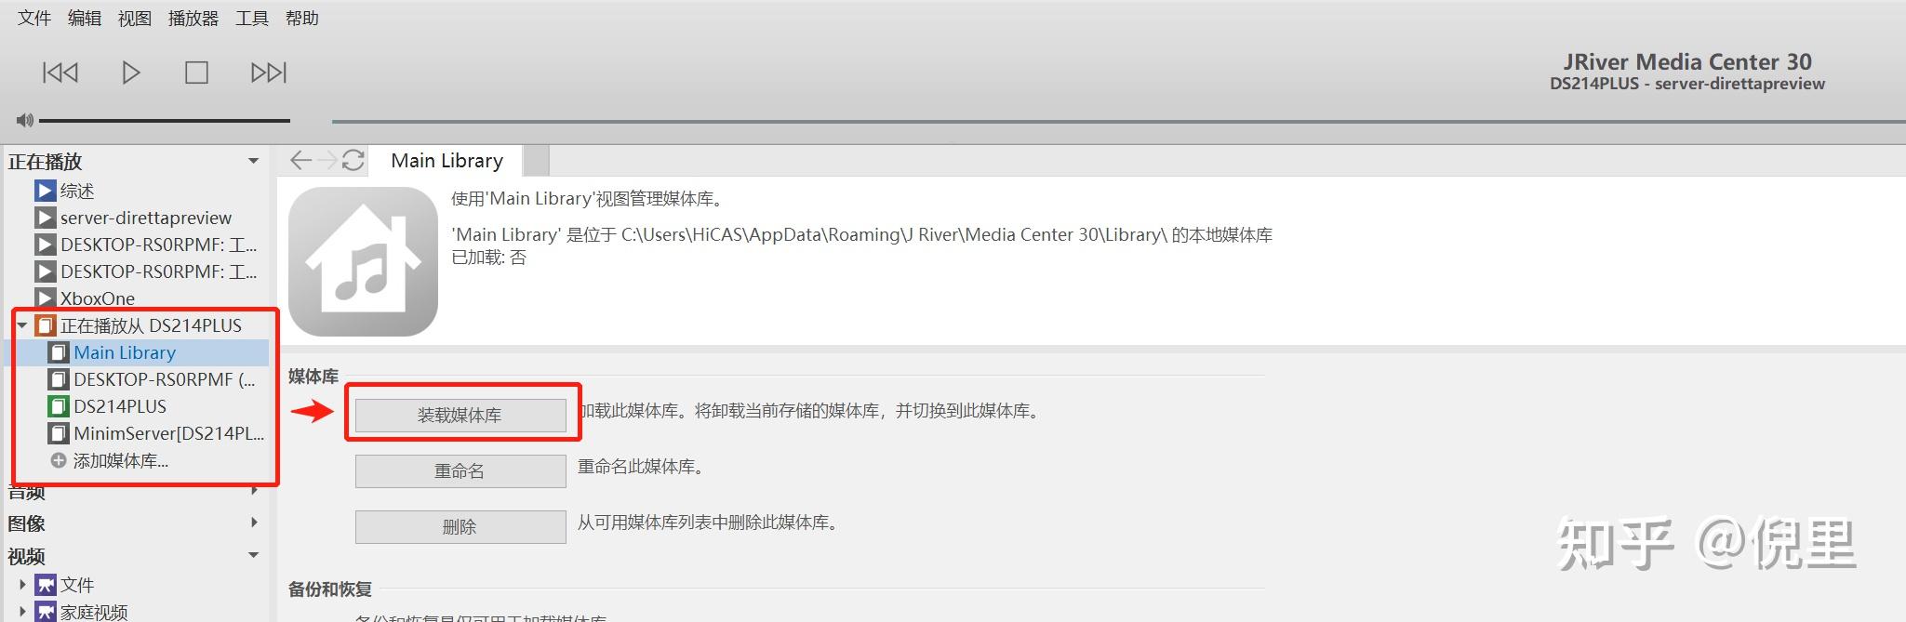Select Main Library in the tree
This screenshot has height=622, width=1906.
[125, 352]
